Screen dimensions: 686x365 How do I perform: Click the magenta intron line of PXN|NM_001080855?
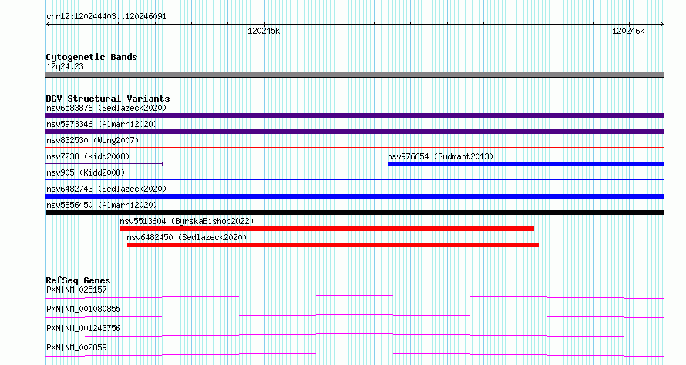point(355,316)
